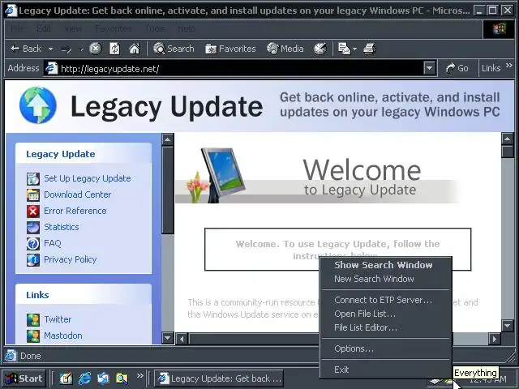Launch Internet Explorer from quick launch
This screenshot has width=519, height=389.
coord(84,378)
